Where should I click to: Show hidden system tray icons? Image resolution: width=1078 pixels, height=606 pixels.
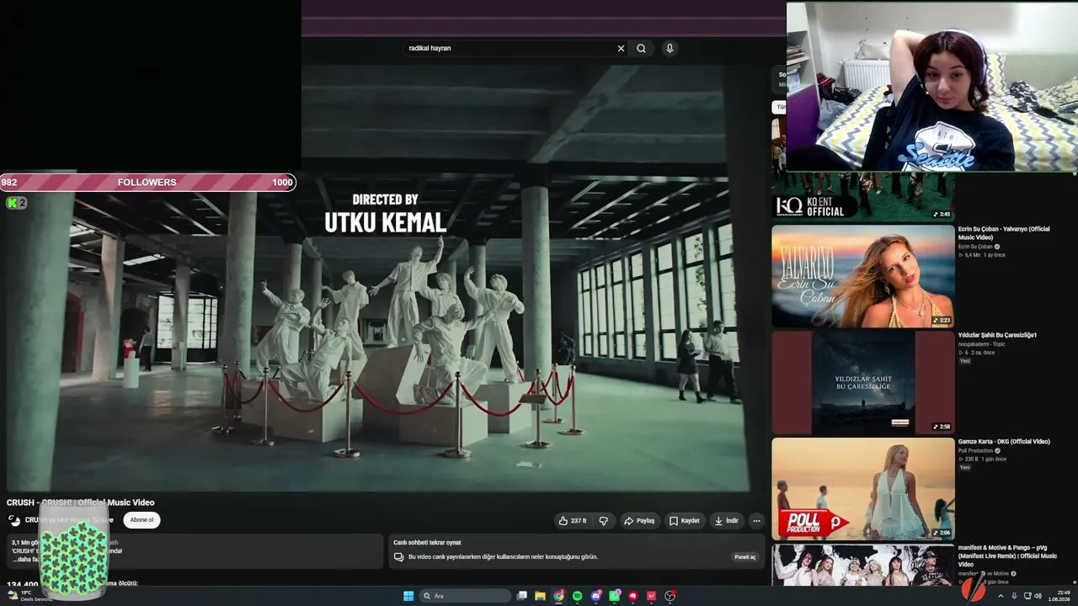click(x=1001, y=596)
